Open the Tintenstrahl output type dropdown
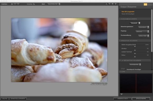The width and height of the screenshot is (153, 101). (135, 23)
